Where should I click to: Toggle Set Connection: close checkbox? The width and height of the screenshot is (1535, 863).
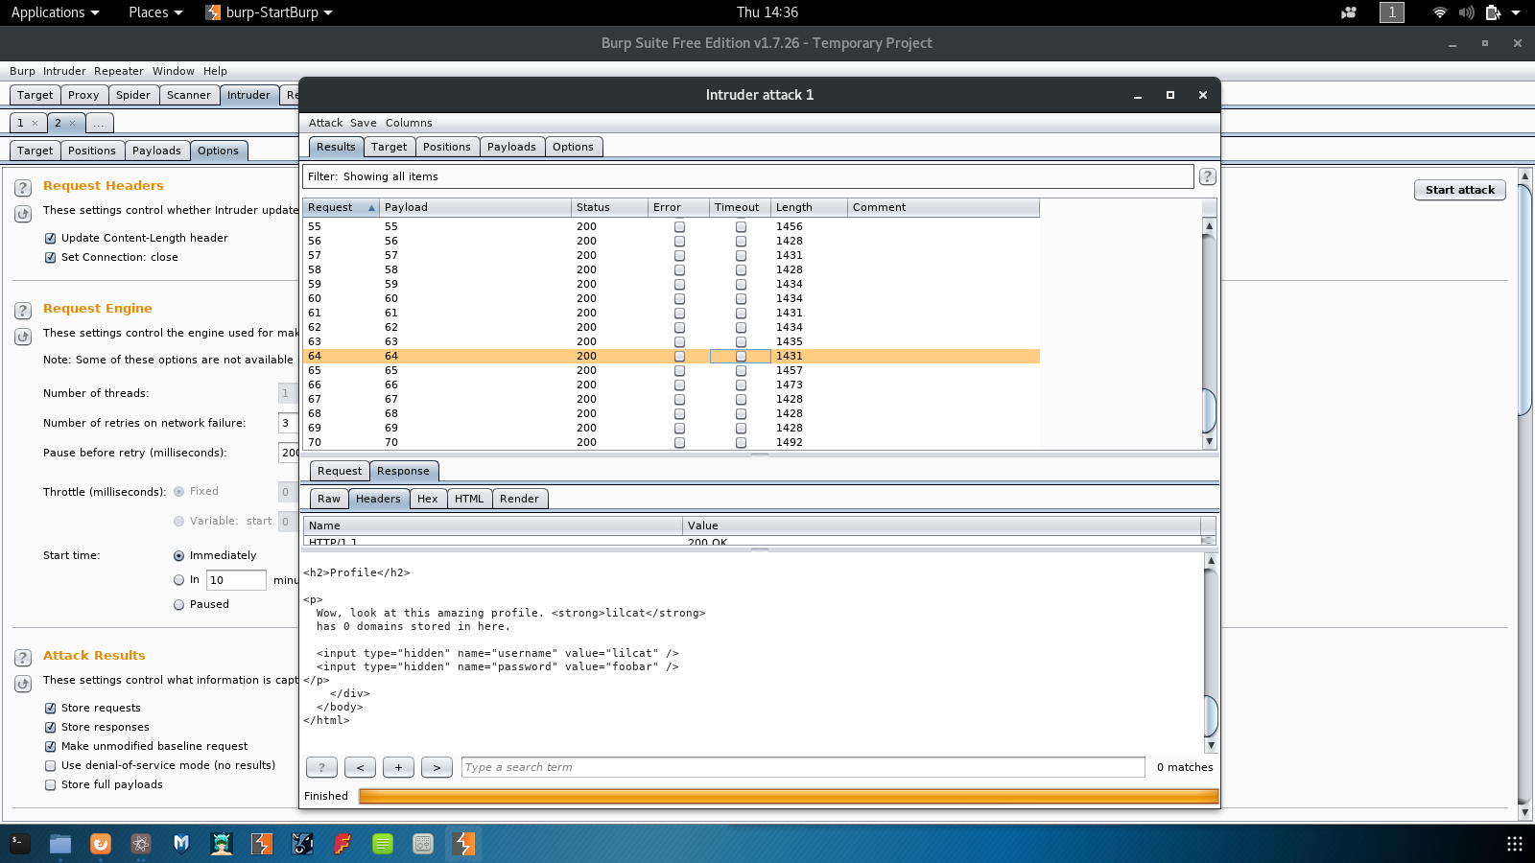[51, 258]
